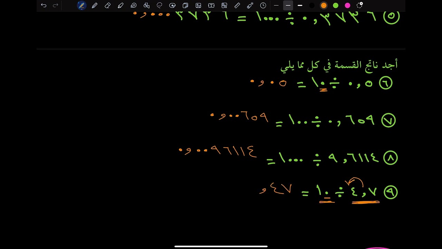Pick the orange pen color

click(324, 5)
